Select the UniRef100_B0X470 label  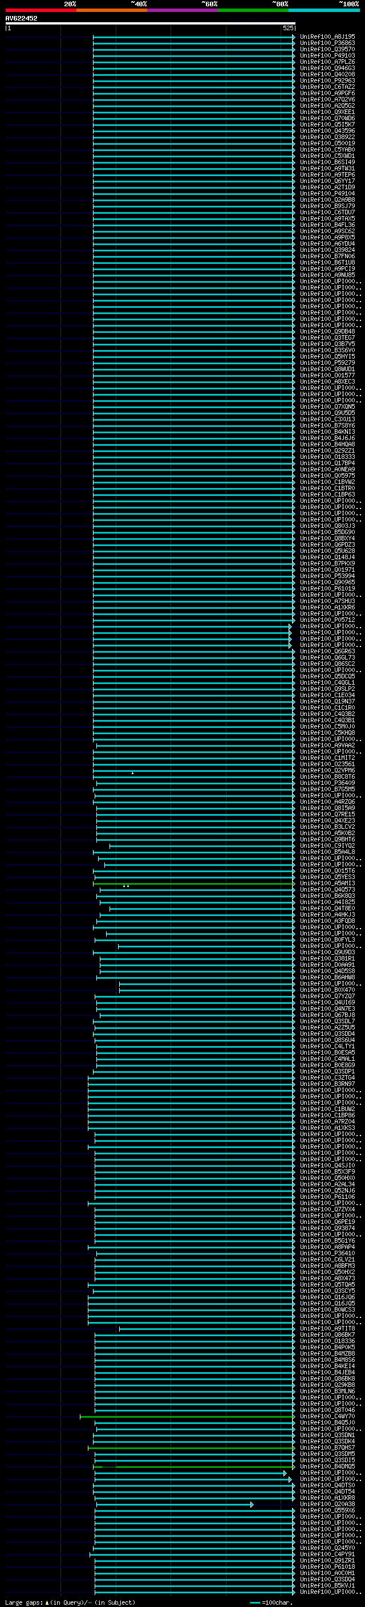point(327,990)
